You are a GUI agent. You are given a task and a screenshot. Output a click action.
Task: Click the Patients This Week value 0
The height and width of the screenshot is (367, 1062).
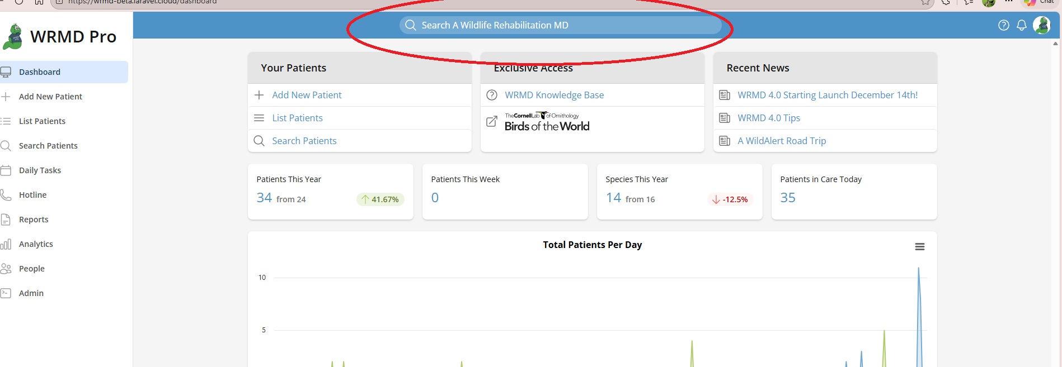pyautogui.click(x=435, y=198)
